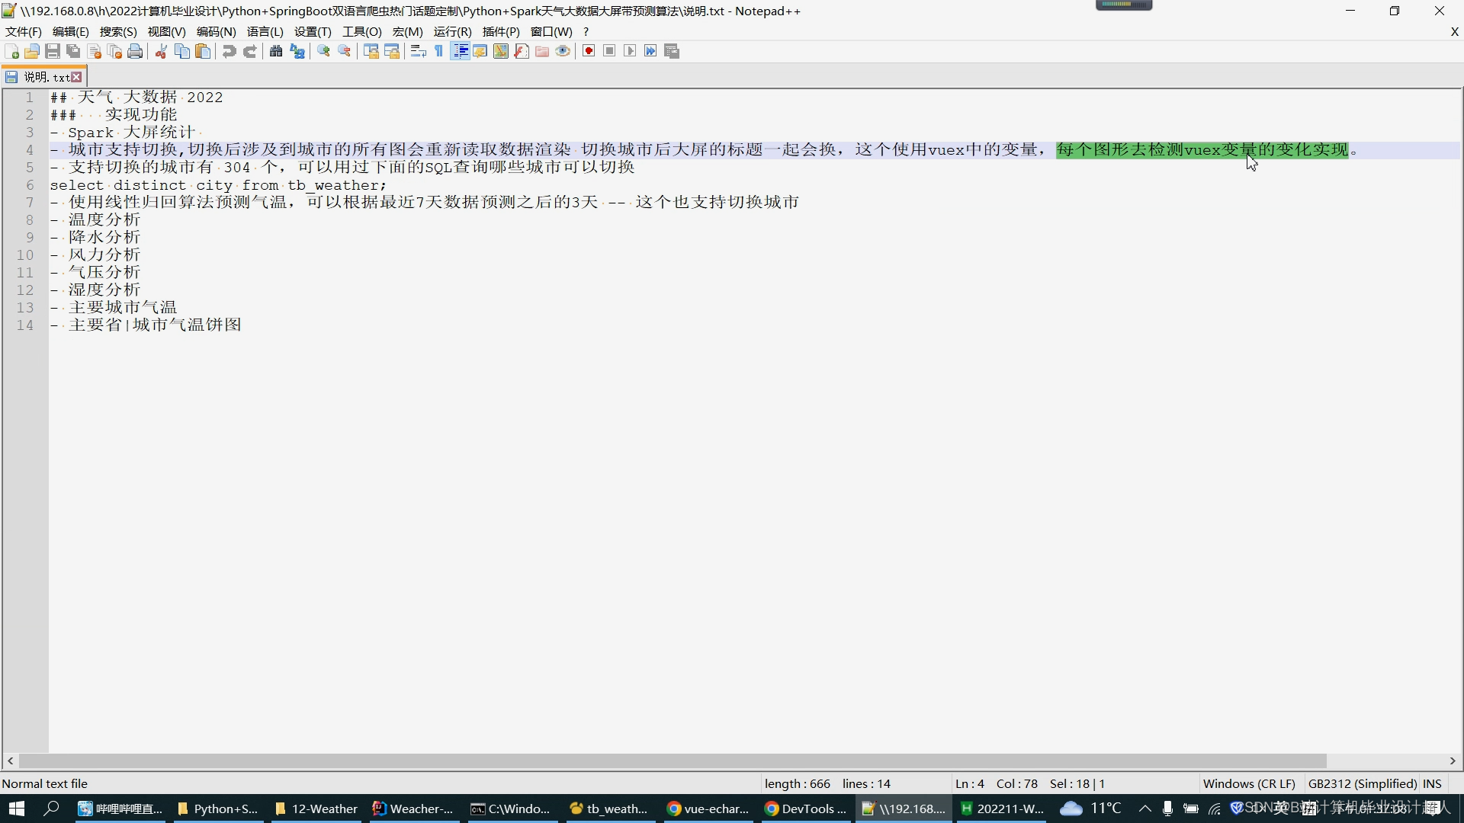1464x823 pixels.
Task: Open the 语言(L) language menu
Action: coord(265,31)
